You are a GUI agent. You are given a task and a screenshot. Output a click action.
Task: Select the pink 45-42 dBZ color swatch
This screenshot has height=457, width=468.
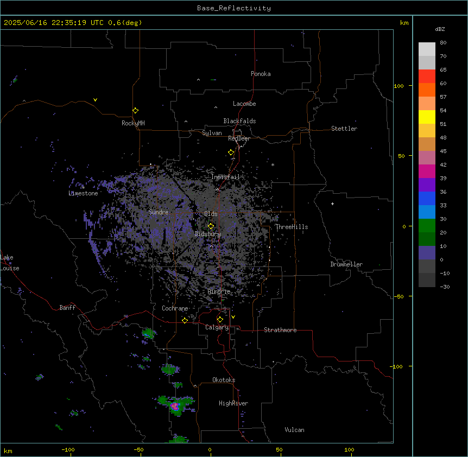427,158
